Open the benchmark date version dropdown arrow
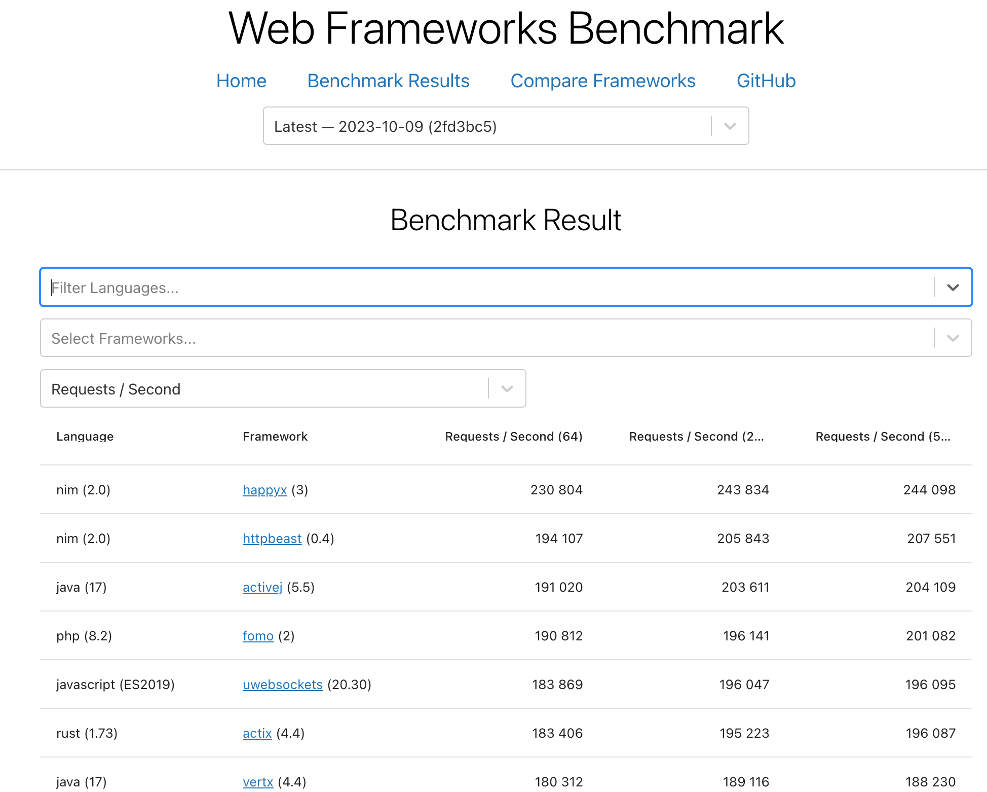 pos(730,126)
